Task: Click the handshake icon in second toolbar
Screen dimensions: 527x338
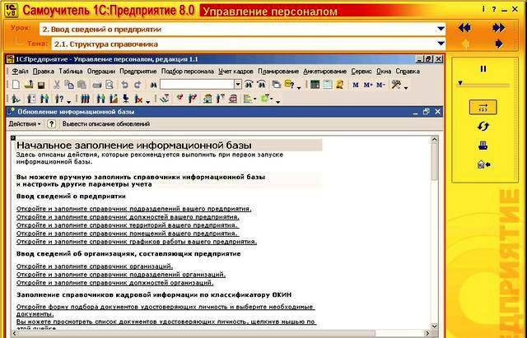Action: [x=165, y=99]
